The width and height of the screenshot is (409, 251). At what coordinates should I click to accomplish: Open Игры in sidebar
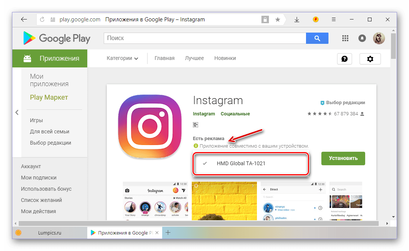[36, 120]
